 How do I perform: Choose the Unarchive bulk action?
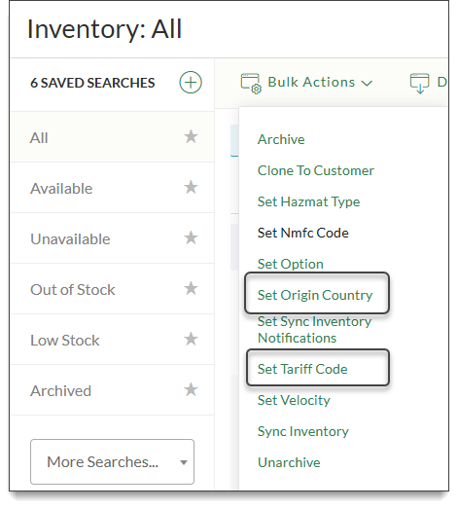point(289,462)
